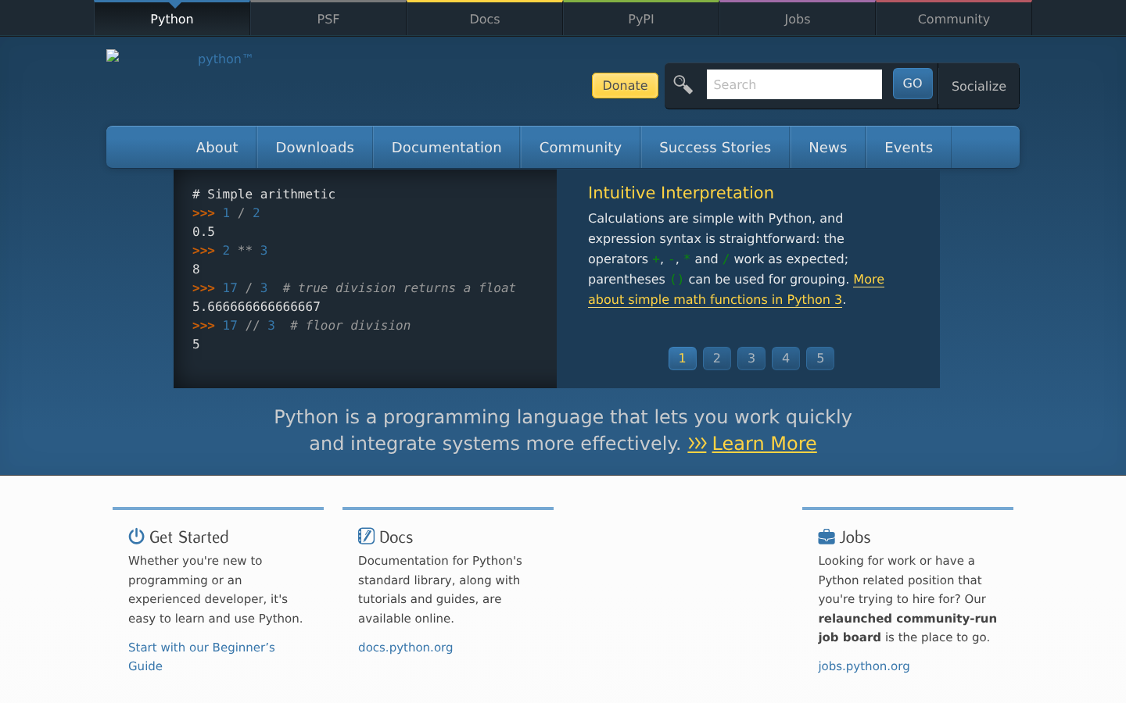Click the Jobs briefcase icon
Viewport: 1126px width, 703px height.
(827, 537)
